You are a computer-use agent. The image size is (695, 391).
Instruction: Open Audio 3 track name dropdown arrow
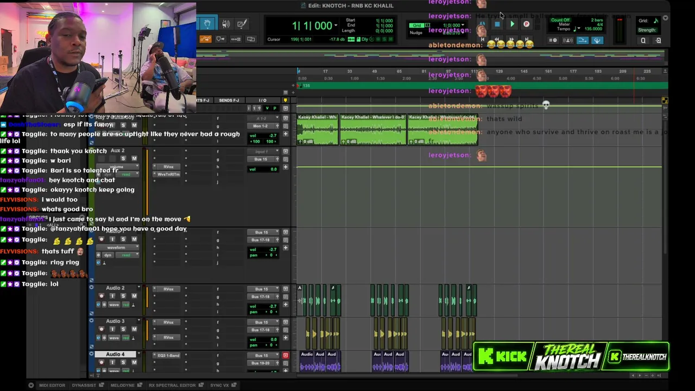138,321
